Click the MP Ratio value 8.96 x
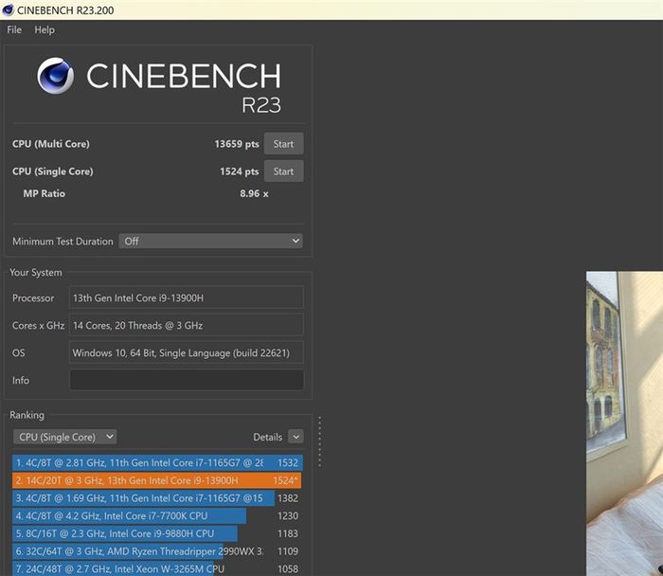Image resolution: width=663 pixels, height=576 pixels. coord(254,193)
